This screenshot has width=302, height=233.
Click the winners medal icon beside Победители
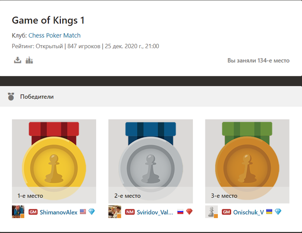[11, 96]
